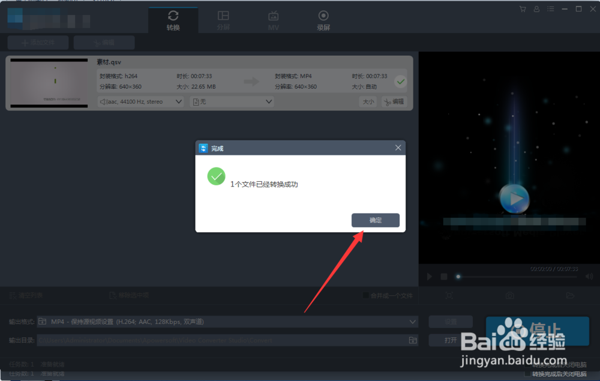Mute with the preview volume speaker icon
The width and height of the screenshot is (600, 381).
[589, 277]
